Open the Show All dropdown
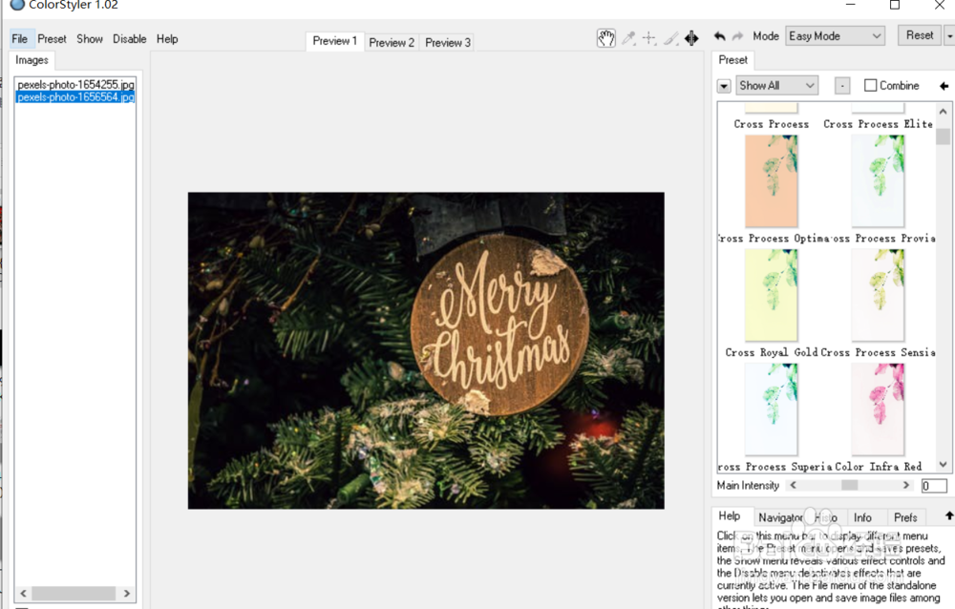The width and height of the screenshot is (955, 609). [x=777, y=85]
